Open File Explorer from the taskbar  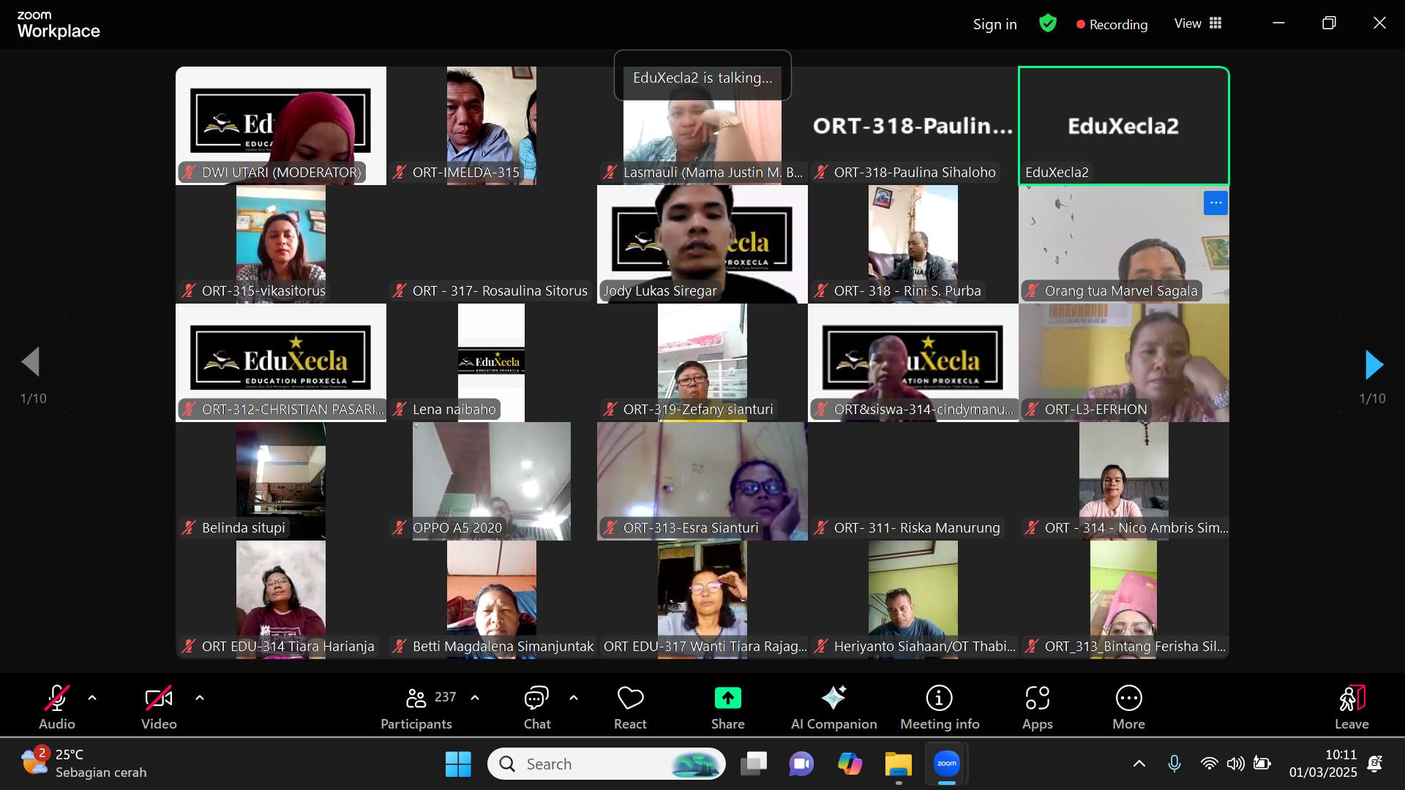click(898, 764)
